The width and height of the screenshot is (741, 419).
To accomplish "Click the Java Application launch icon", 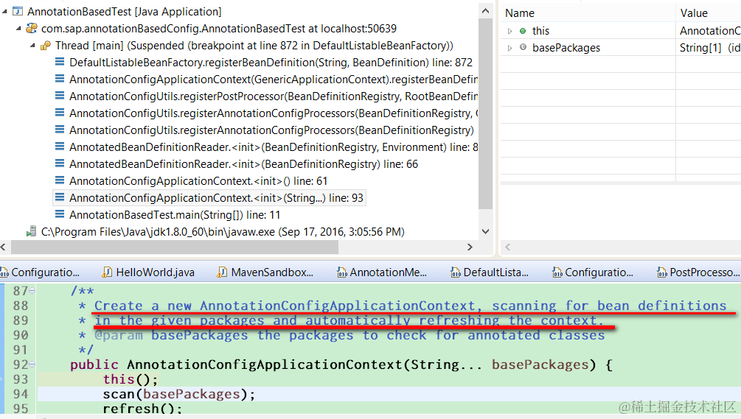I will pos(18,11).
